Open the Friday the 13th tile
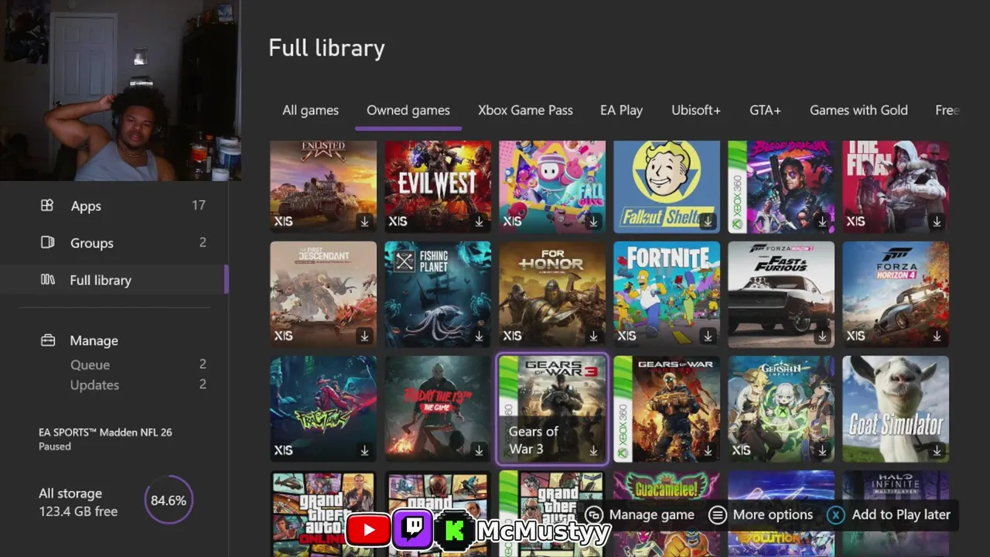 (438, 408)
